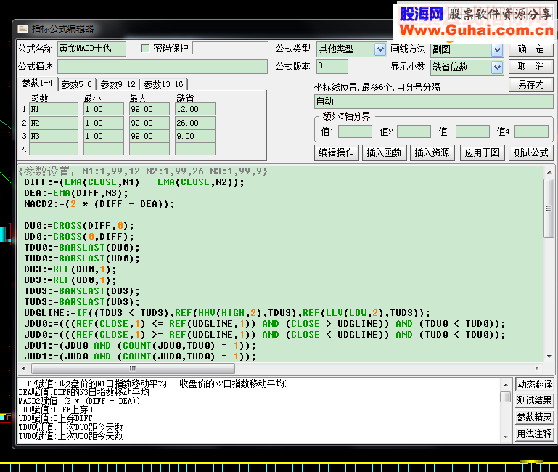Image resolution: width=558 pixels, height=472 pixels.
Task: Click code editor scroll down arrow
Action: pos(549,357)
